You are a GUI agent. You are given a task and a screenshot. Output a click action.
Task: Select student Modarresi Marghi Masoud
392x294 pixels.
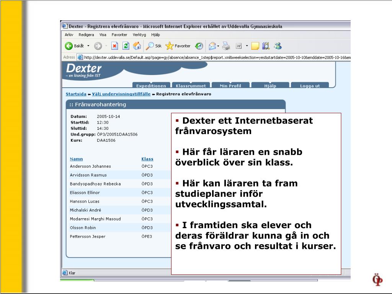coord(95,219)
